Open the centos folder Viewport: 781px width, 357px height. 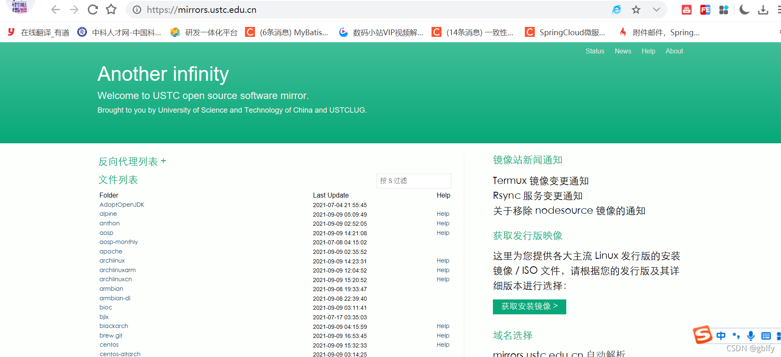(109, 345)
